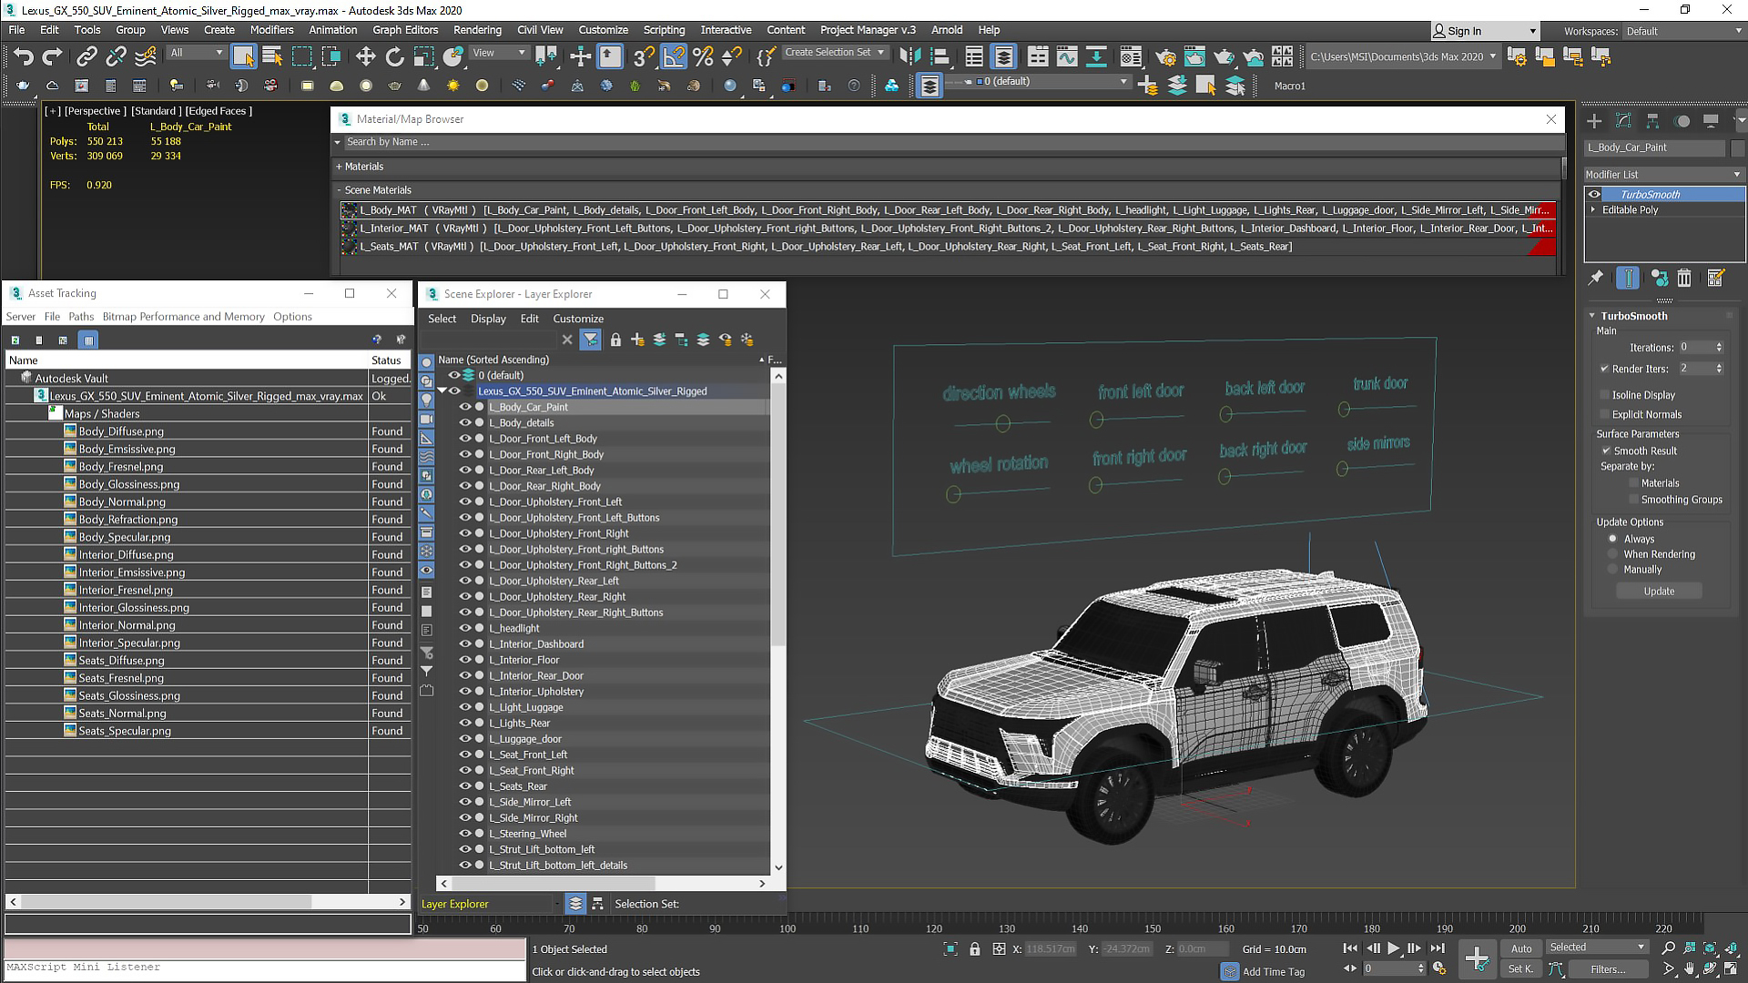Open Bitmap Performance and Memory menu

tap(183, 317)
